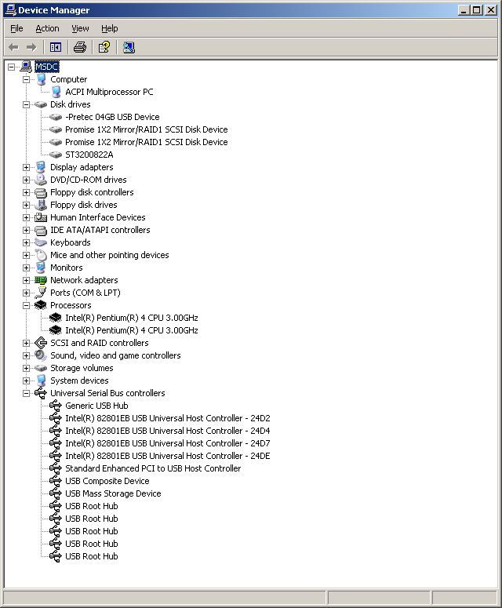Click the Ports (COM & LPT) plug icon
The image size is (502, 608).
pyautogui.click(x=41, y=293)
